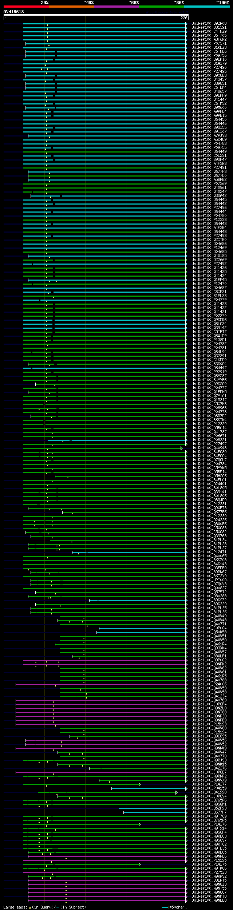Screen dimensions: 233x910
Task: Open hit UniRef100_Q42276
Action: coord(209,768)
